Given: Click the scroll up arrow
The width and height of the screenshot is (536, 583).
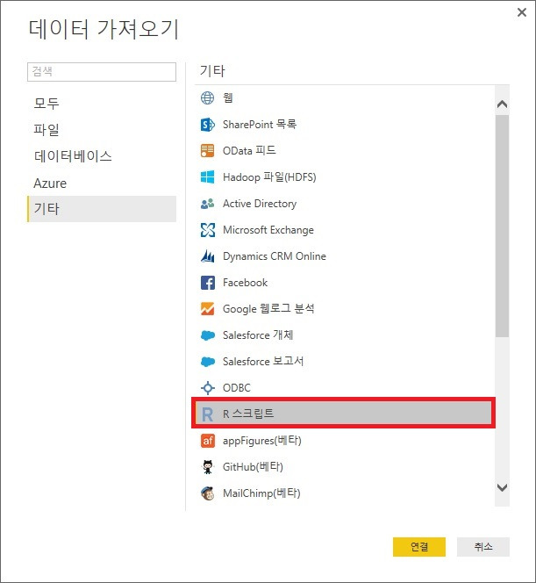Looking at the screenshot, I should pyautogui.click(x=502, y=104).
